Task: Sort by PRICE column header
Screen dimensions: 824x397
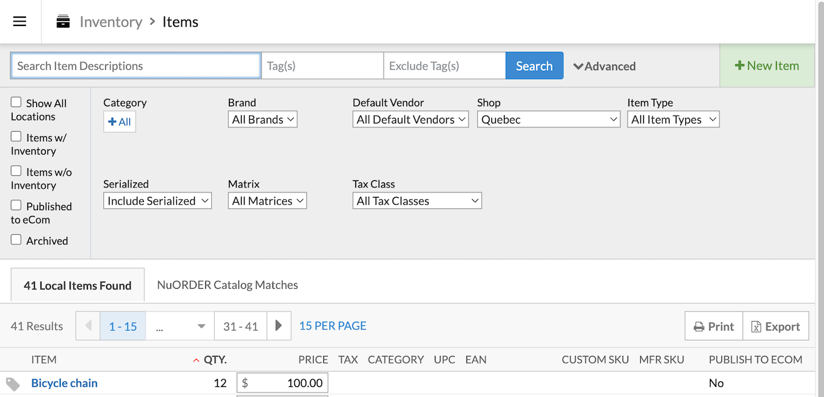Action: click(313, 359)
